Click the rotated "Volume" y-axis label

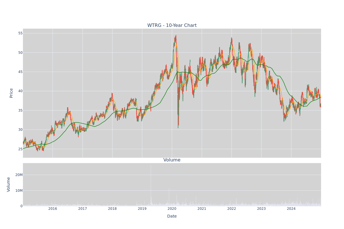point(9,184)
